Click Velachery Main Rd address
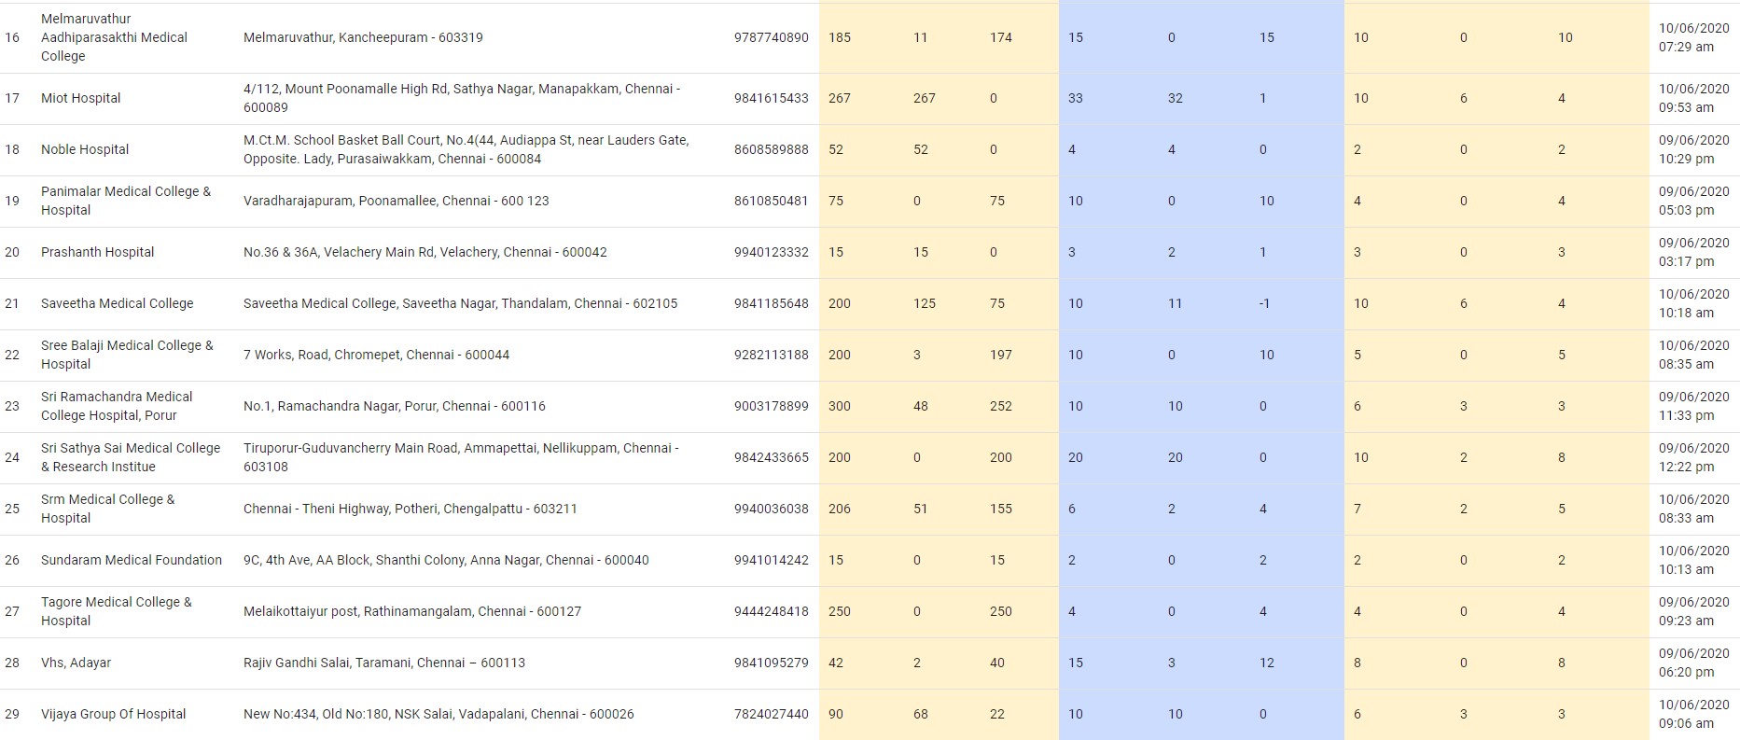 coord(425,252)
